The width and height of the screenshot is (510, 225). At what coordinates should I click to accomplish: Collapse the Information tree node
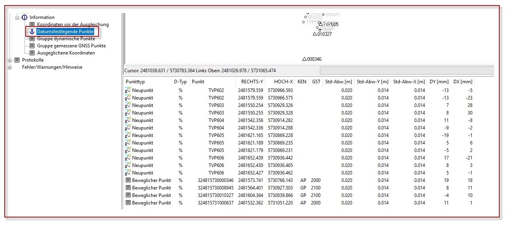[17, 17]
